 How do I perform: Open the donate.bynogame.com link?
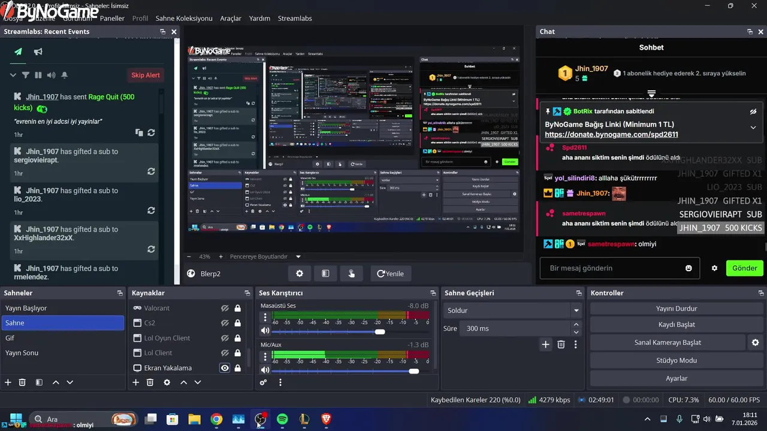pos(611,135)
